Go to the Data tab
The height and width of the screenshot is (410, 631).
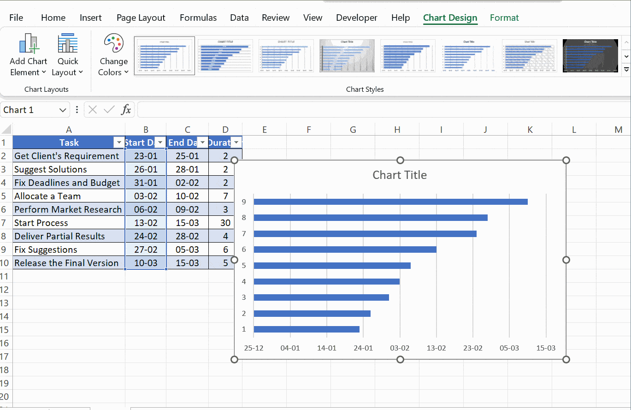[239, 18]
